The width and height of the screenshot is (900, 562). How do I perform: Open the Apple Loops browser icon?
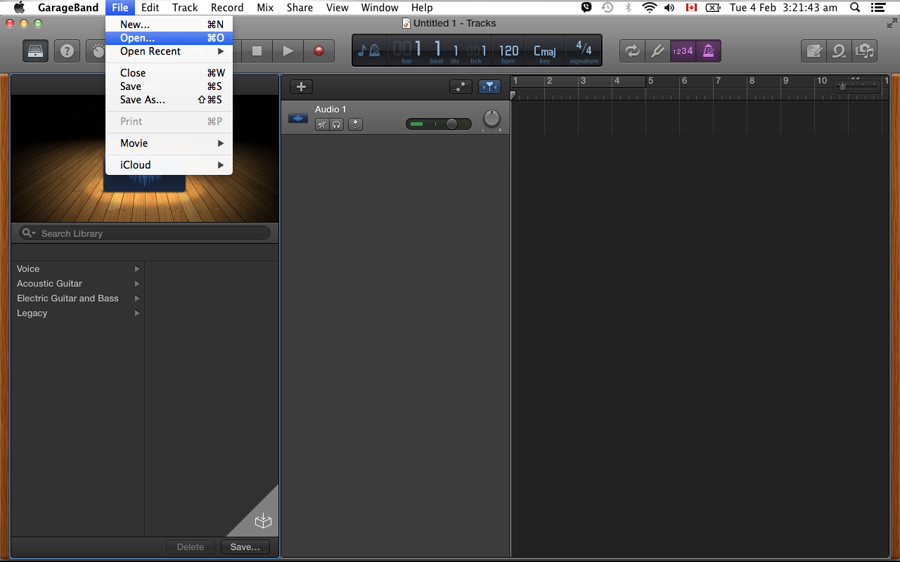click(x=839, y=51)
